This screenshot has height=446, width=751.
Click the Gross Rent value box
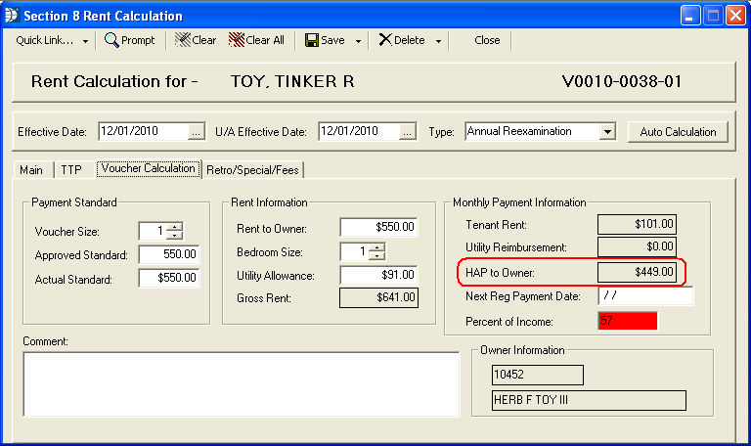point(378,297)
